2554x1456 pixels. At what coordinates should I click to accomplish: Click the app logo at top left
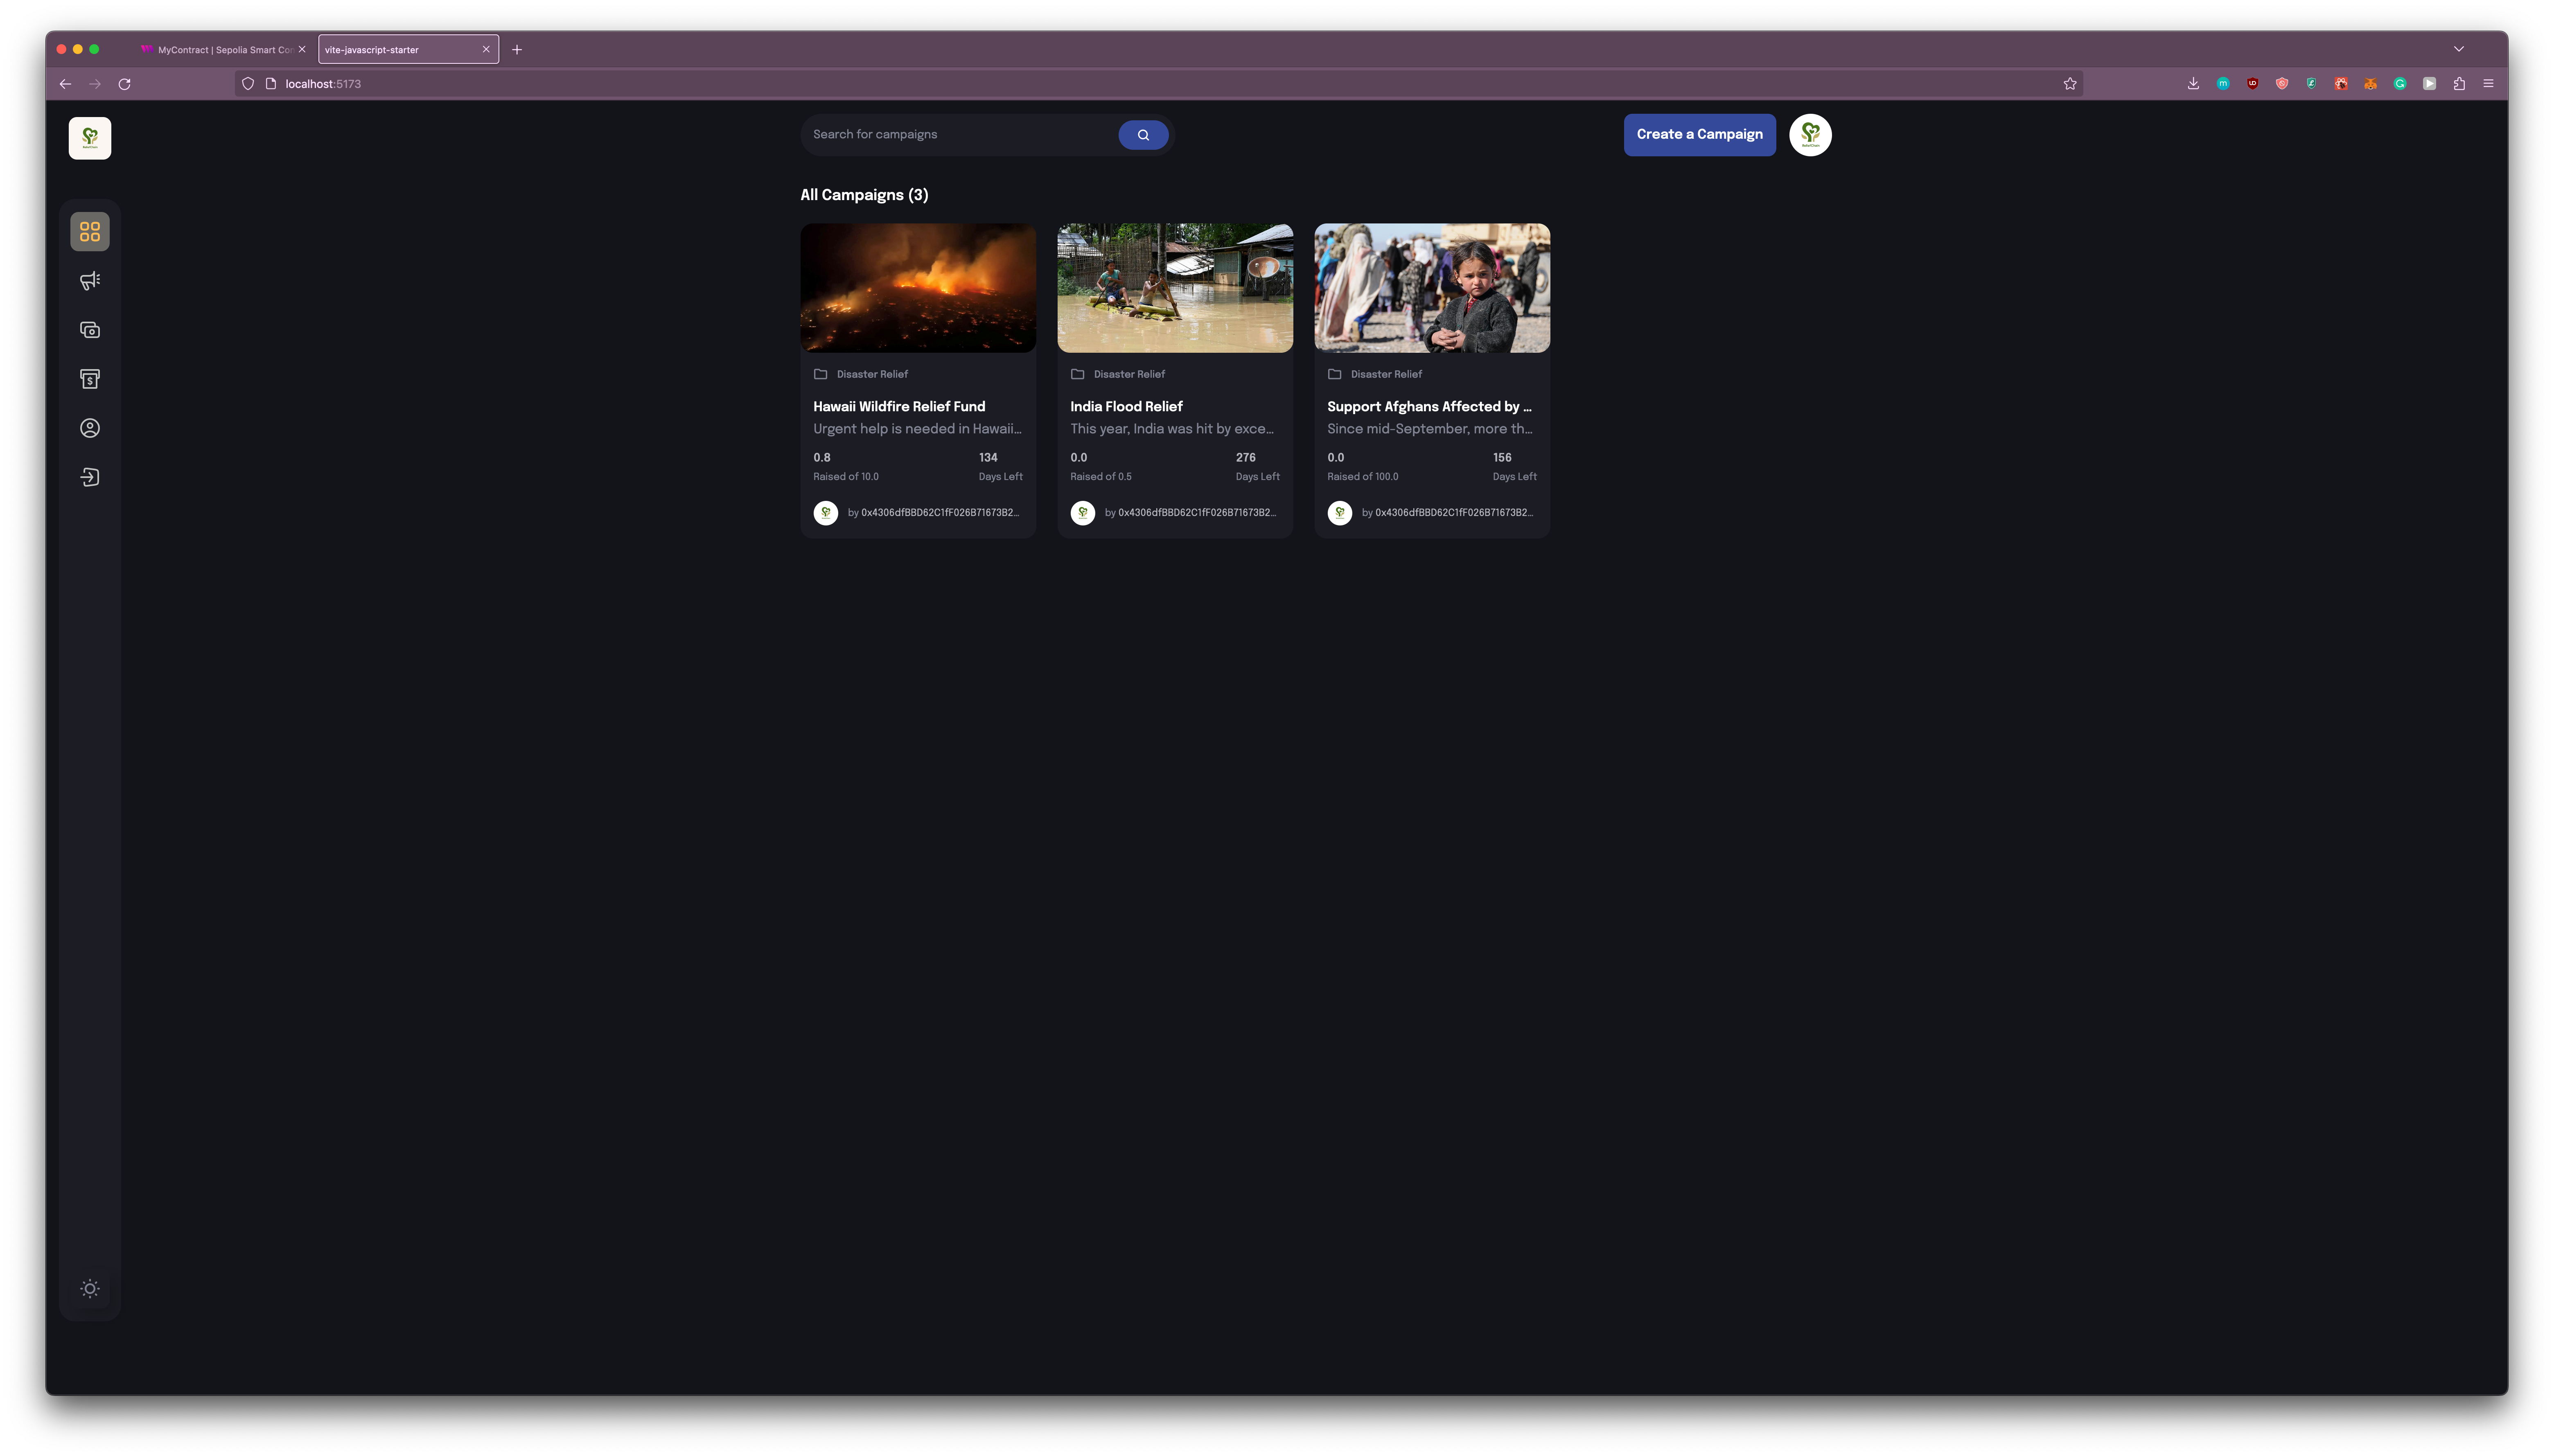90,138
